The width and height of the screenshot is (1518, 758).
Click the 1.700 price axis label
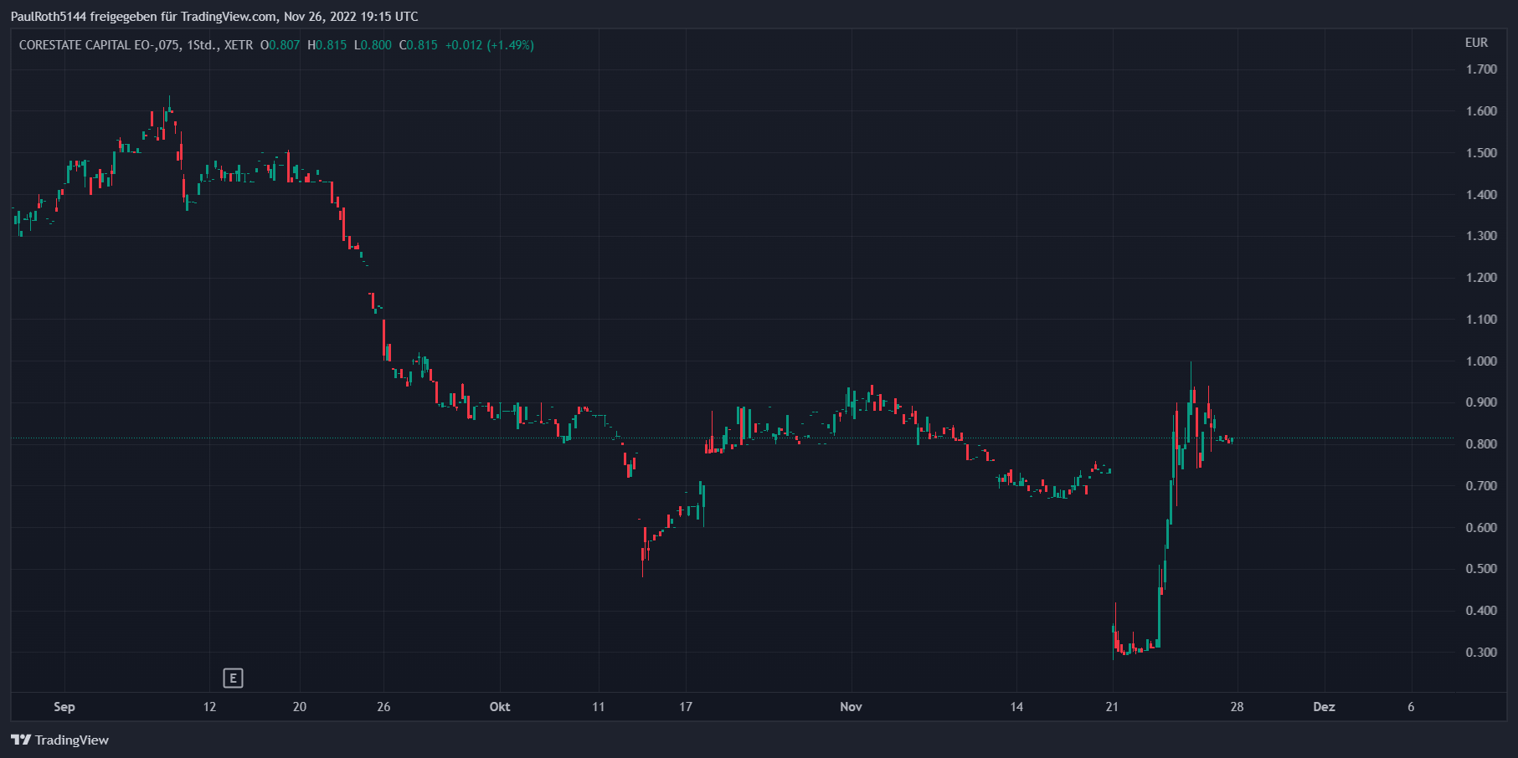[x=1481, y=69]
